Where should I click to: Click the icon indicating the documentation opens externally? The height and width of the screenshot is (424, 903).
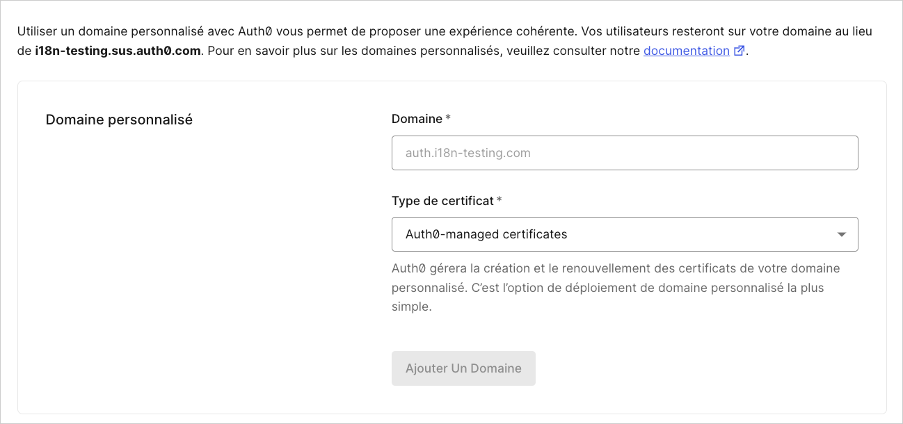point(739,50)
